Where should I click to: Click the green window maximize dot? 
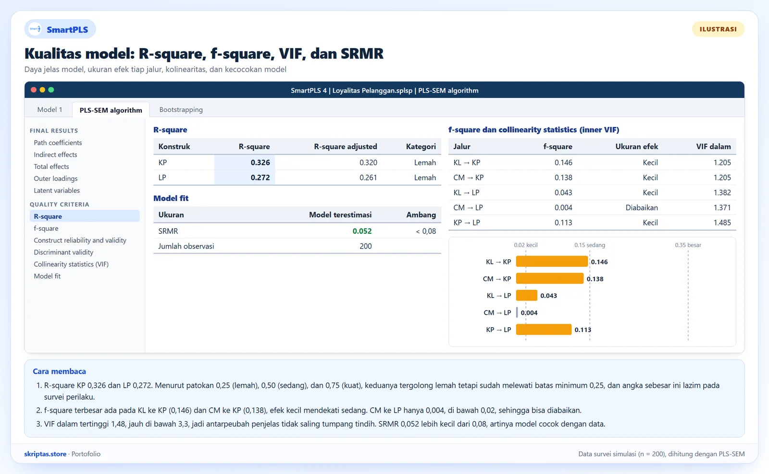coord(51,90)
